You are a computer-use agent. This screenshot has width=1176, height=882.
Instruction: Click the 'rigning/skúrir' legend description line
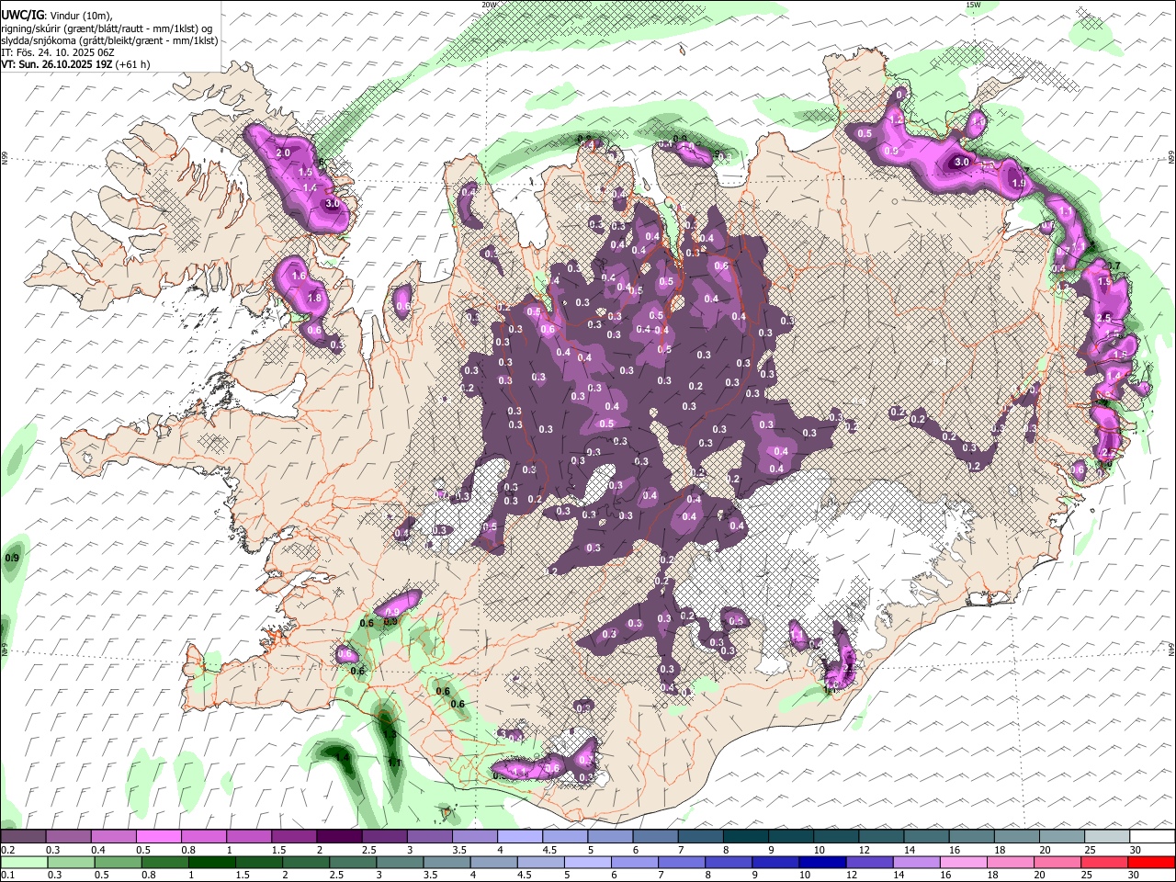click(106, 28)
